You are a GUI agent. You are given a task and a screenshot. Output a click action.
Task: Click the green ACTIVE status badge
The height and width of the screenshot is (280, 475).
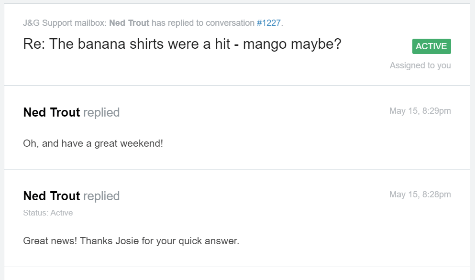[x=431, y=46]
